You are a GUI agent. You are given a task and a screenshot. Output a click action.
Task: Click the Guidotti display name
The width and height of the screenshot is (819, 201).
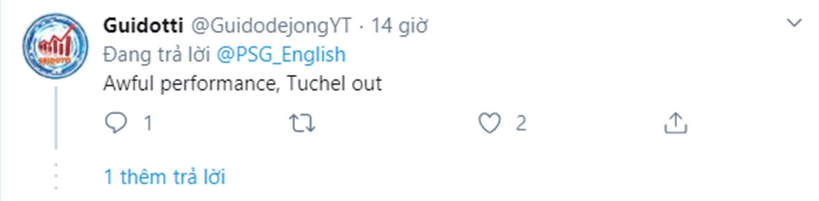(x=143, y=25)
